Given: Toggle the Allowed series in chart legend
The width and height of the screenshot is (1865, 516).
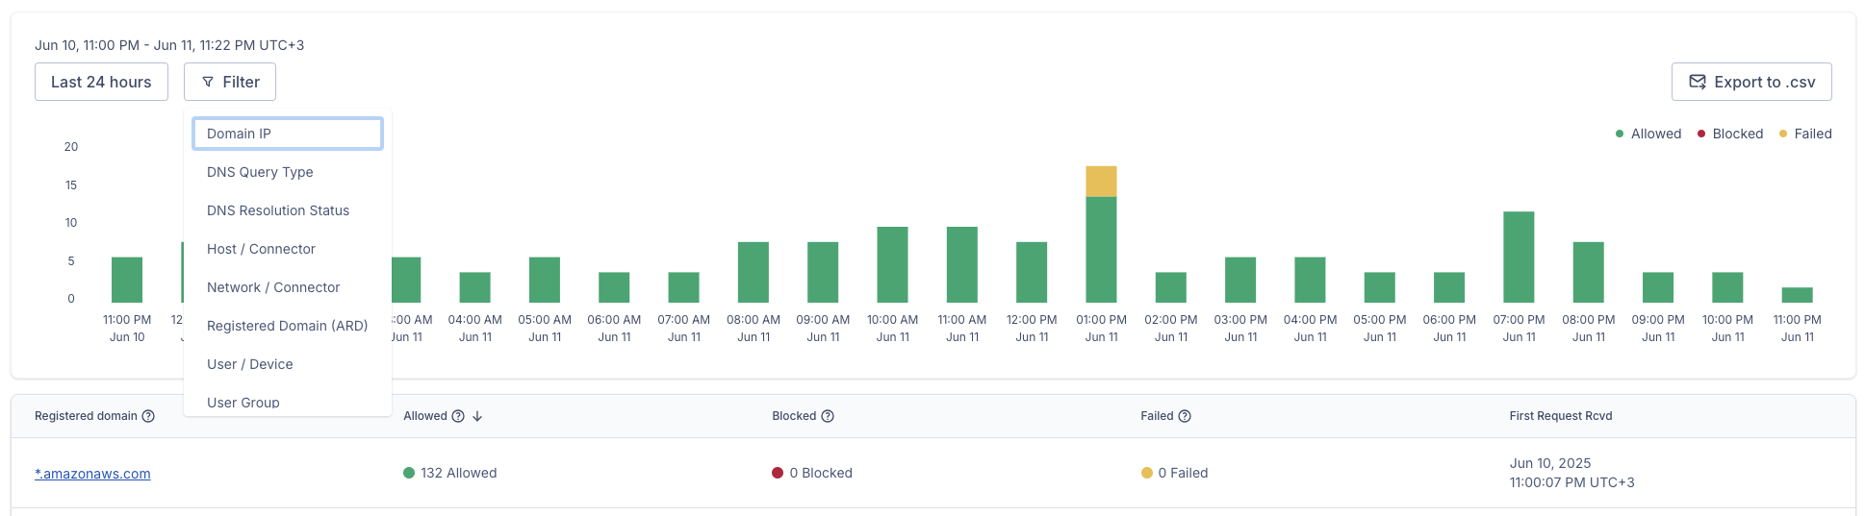Looking at the screenshot, I should point(1648,134).
